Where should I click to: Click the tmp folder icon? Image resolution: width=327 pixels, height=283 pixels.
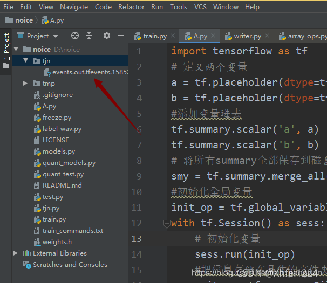pyautogui.click(x=37, y=84)
